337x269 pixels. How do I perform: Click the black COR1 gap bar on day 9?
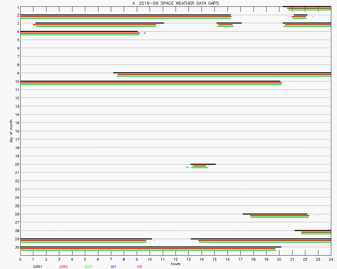[222, 73]
